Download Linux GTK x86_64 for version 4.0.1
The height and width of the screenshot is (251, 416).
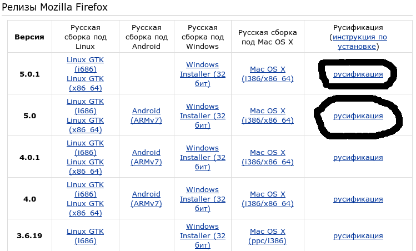pos(85,167)
